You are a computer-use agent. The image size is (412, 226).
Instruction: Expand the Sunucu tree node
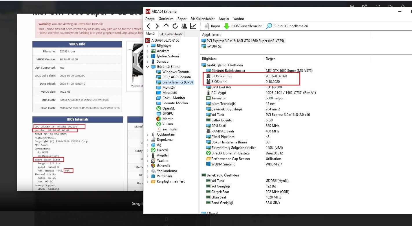point(148,61)
